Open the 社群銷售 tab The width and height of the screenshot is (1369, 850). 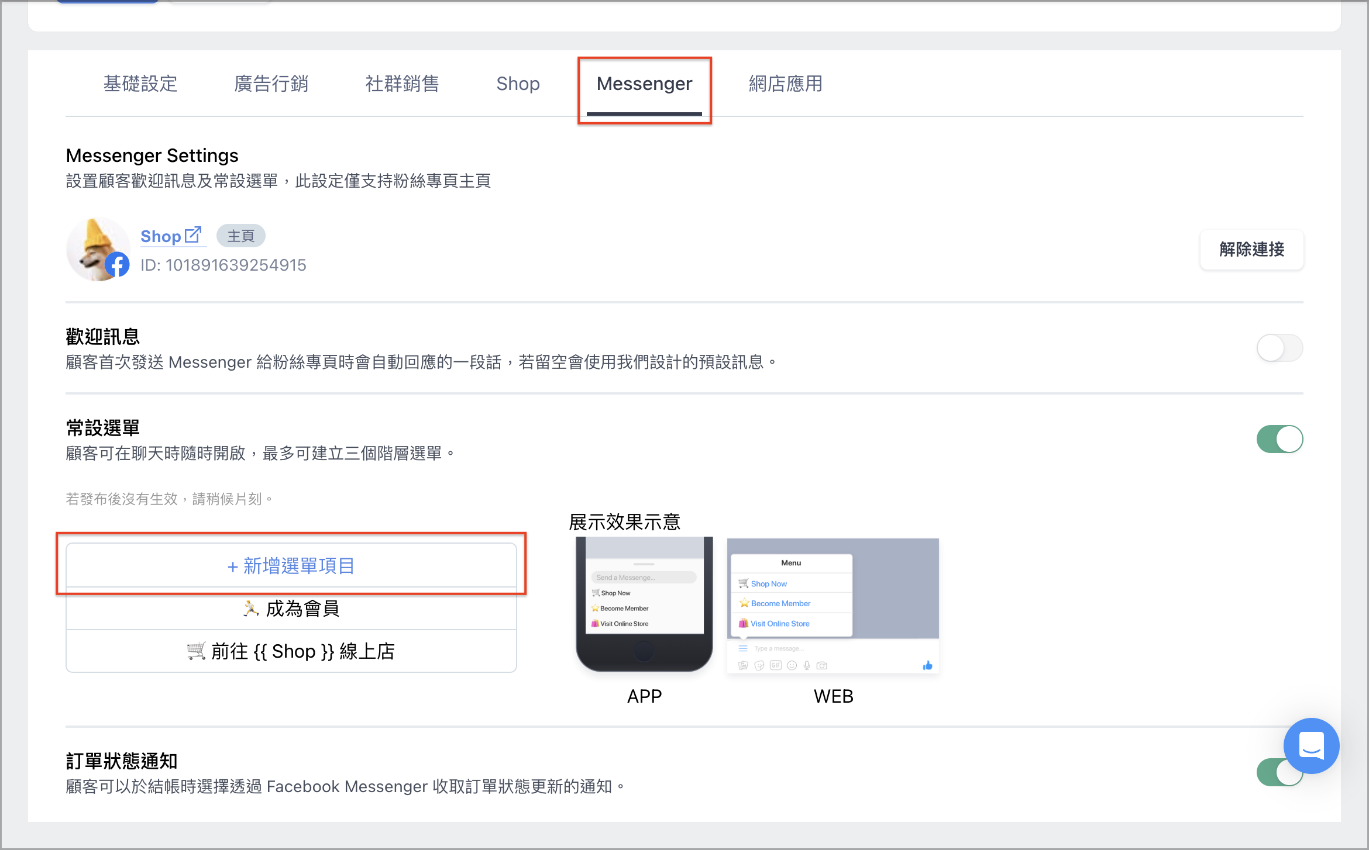[402, 84]
